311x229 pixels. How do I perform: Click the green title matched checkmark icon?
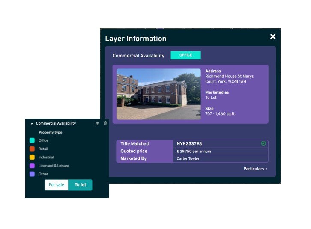[263, 144]
